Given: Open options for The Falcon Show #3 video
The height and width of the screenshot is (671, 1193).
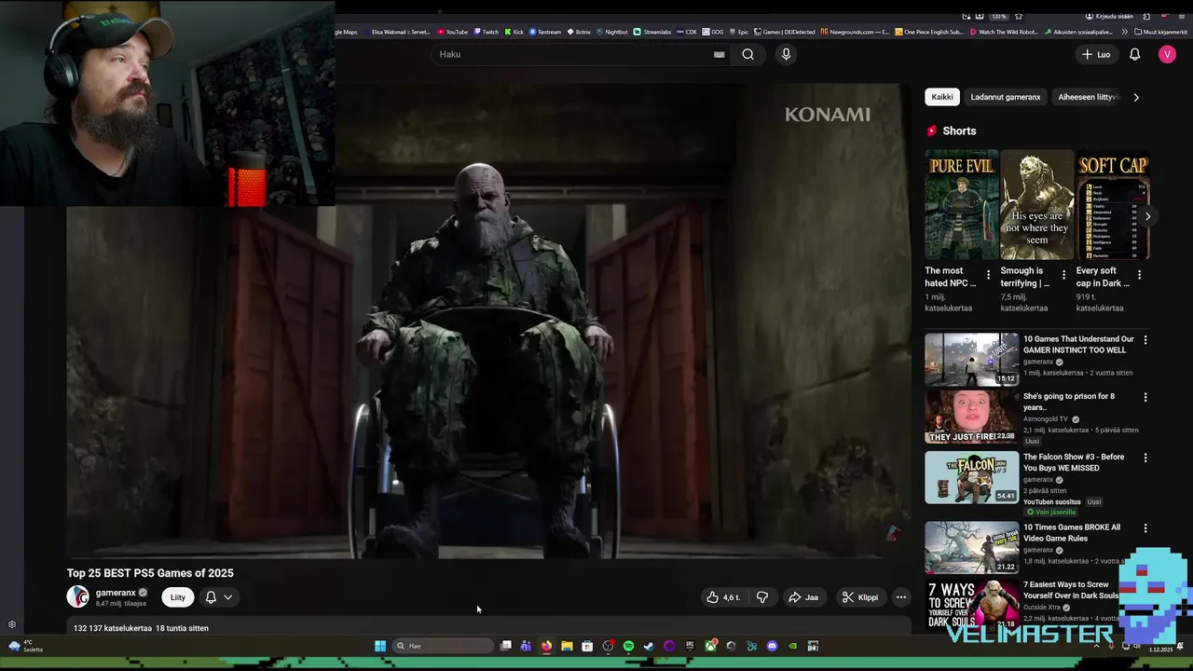Looking at the screenshot, I should click(x=1145, y=458).
